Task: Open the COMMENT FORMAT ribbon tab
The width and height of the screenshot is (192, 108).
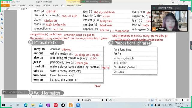Action: (x=75, y=5)
